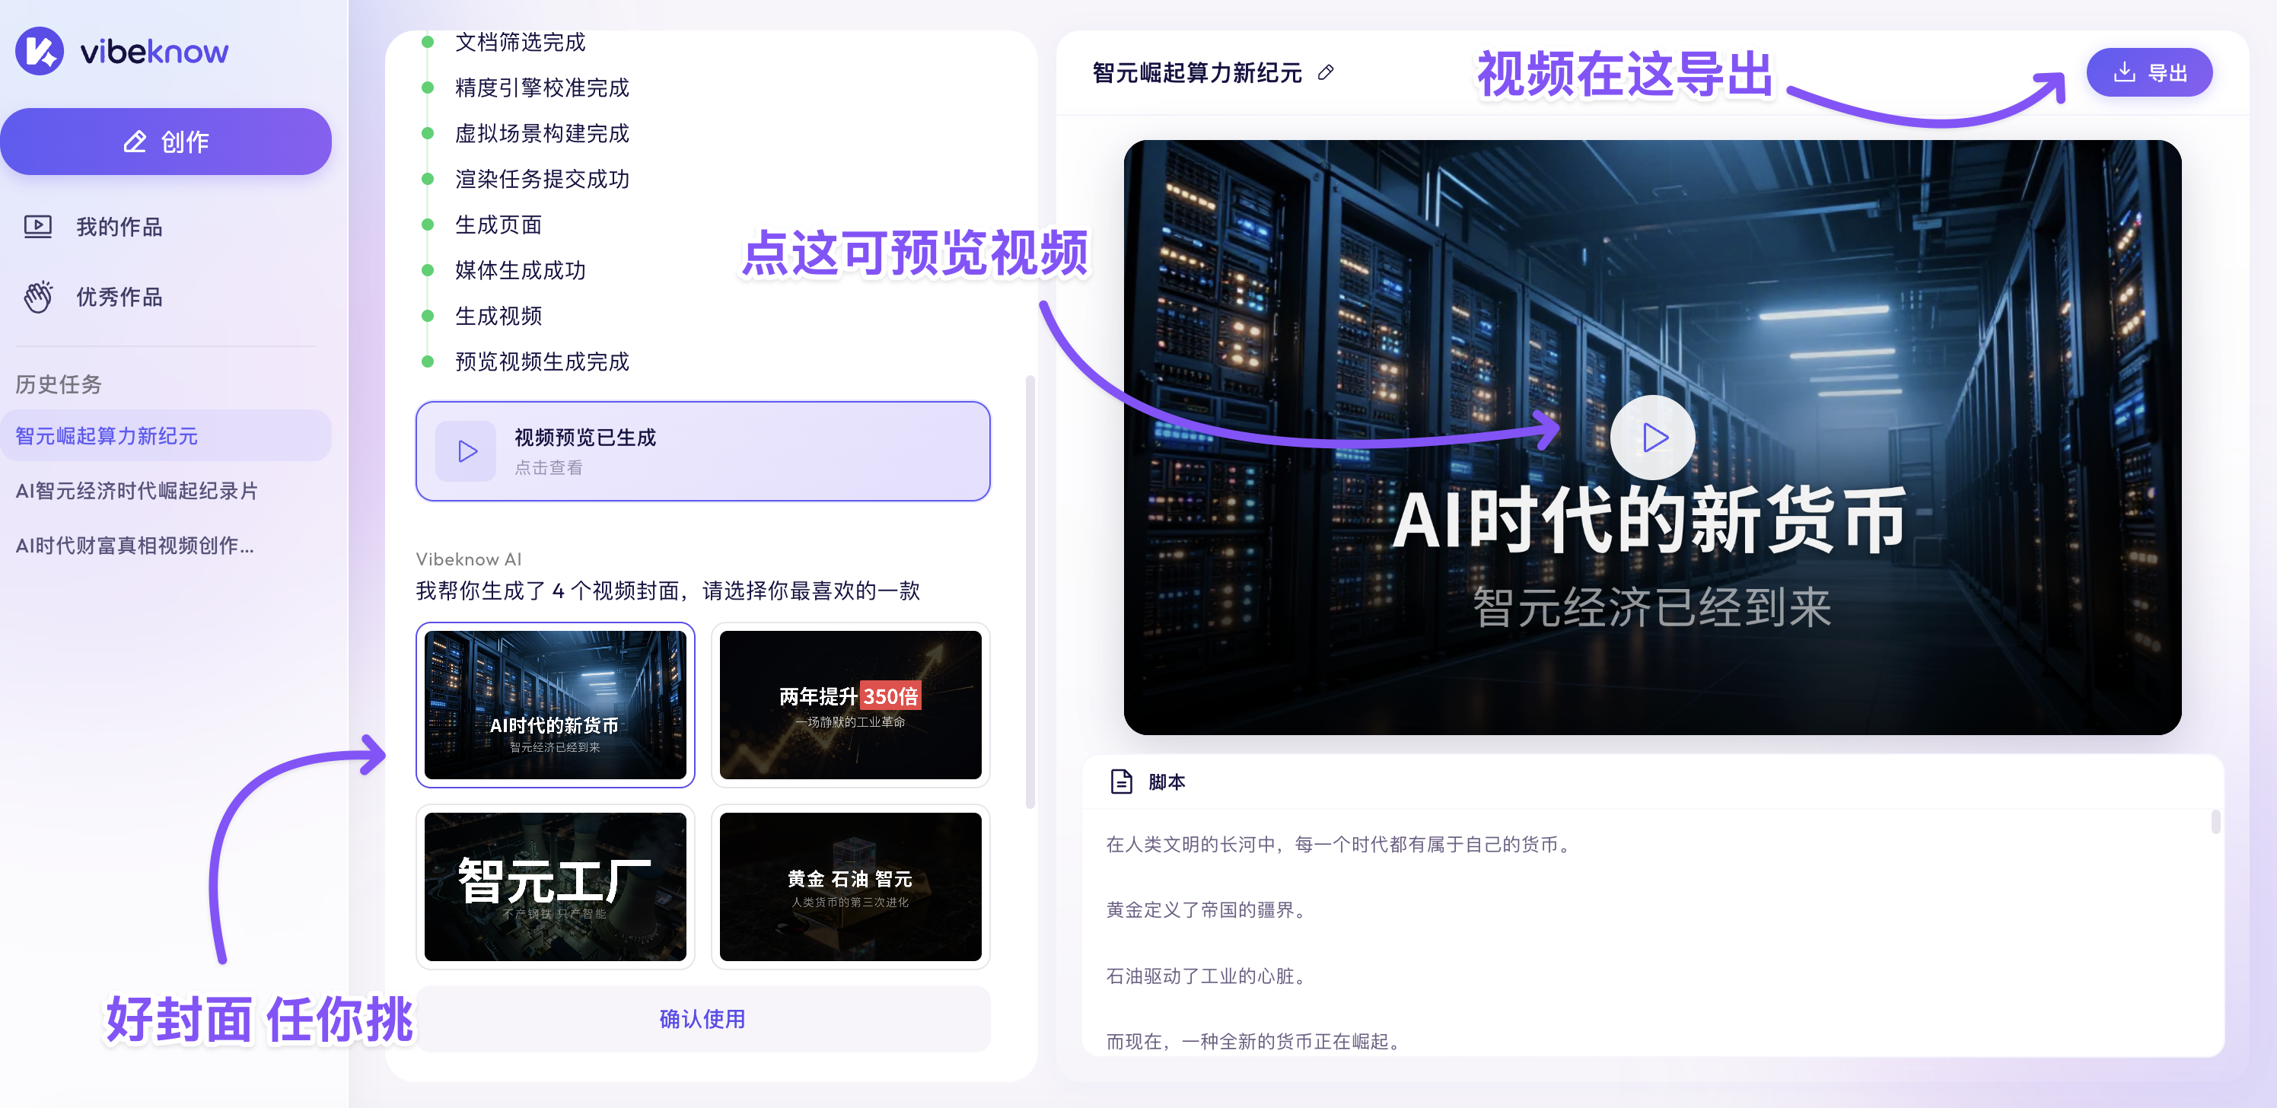Click the play icon in 视频预览已生成 card

[466, 451]
